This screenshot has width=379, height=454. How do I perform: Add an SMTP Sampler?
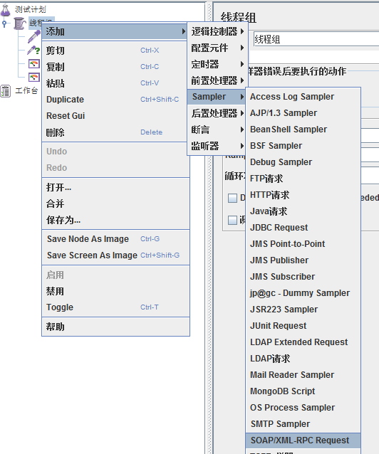point(303,424)
